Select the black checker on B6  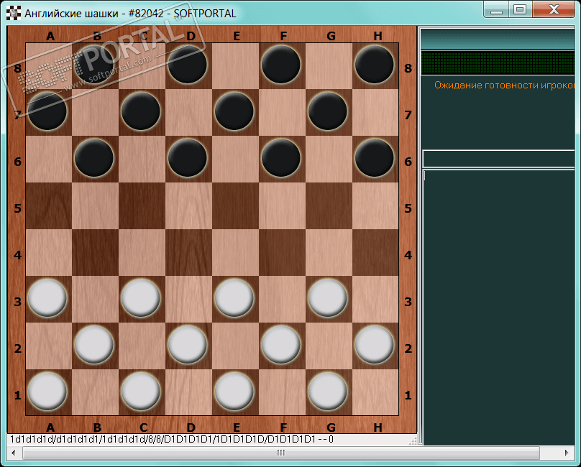[x=94, y=158]
